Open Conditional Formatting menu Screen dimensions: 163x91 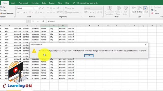[110, 10]
